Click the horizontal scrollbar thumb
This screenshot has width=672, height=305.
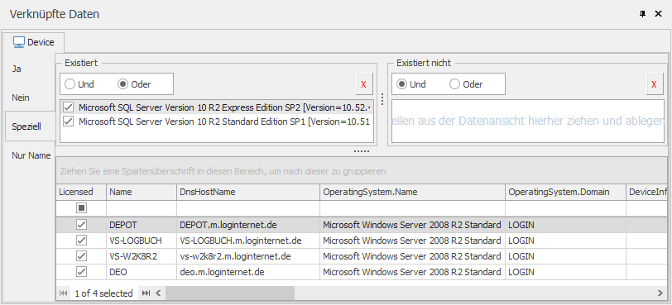click(x=230, y=293)
